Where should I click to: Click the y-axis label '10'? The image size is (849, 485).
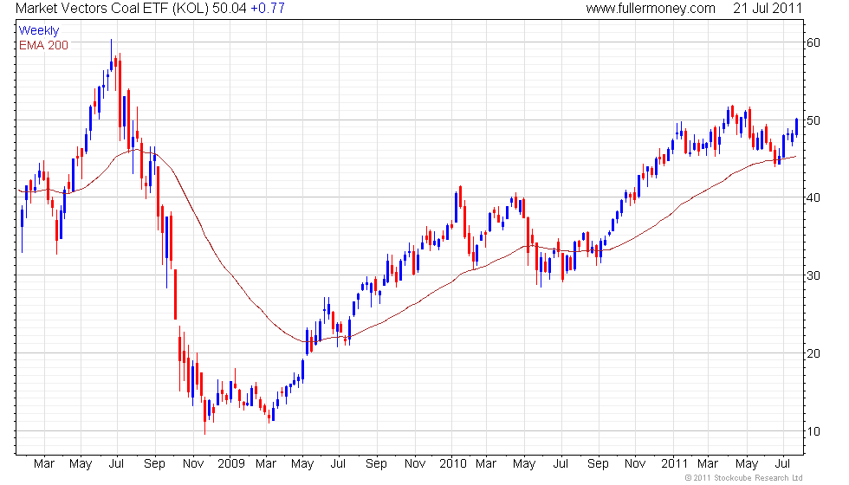point(813,431)
